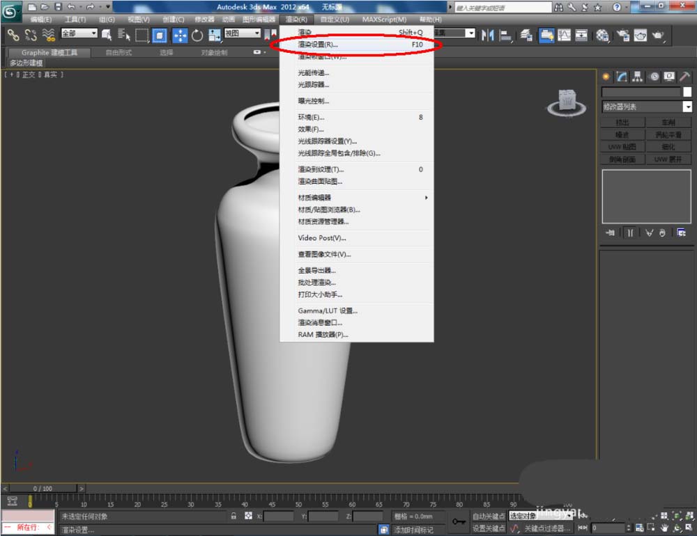This screenshot has width=697, height=536.
Task: Switch to the 自由形式 ribbon tab
Action: tap(118, 52)
